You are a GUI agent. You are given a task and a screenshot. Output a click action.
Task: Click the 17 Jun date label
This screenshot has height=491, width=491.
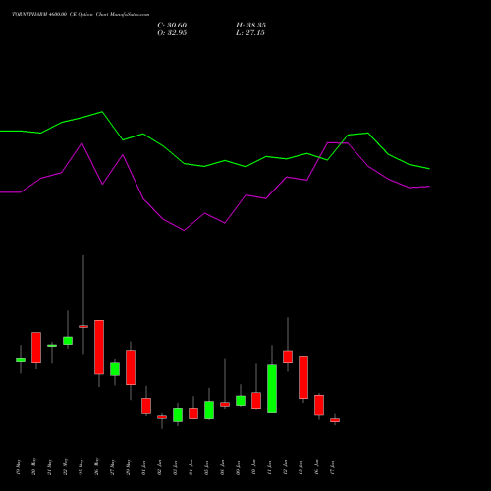pos(332,467)
